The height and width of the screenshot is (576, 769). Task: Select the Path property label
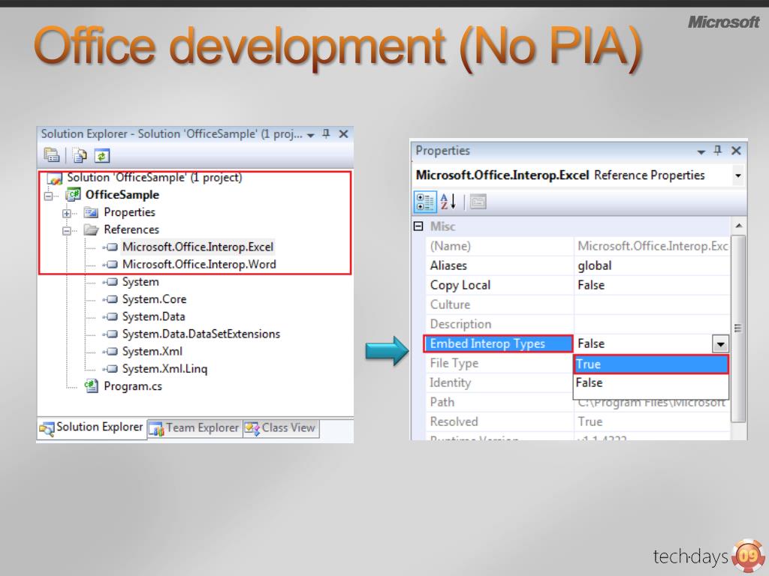[442, 402]
